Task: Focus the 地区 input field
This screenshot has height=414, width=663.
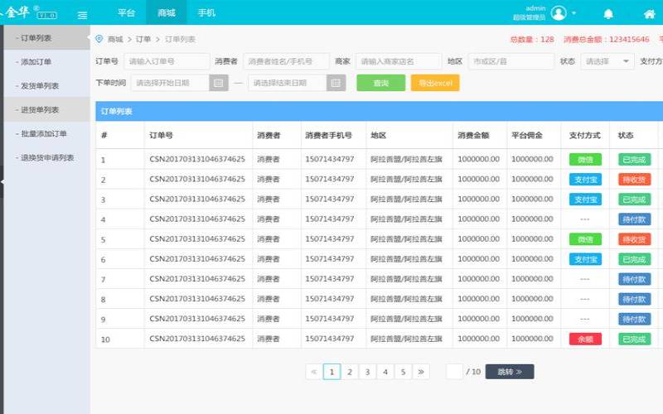Action: pos(511,61)
